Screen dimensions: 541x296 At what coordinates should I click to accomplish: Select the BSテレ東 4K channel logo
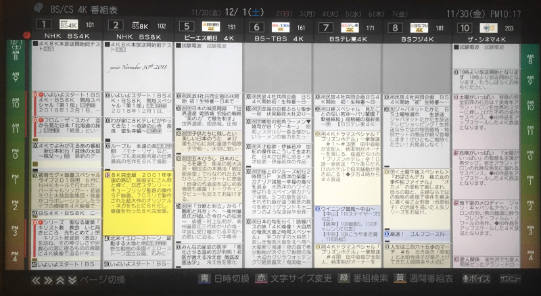(350, 28)
